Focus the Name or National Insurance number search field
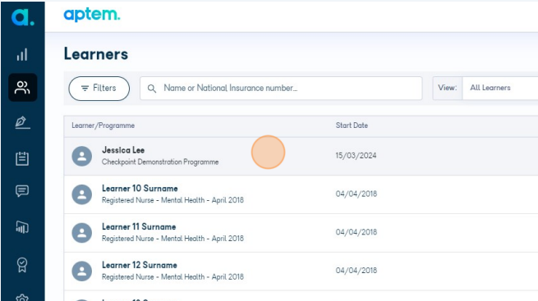 tap(281, 89)
